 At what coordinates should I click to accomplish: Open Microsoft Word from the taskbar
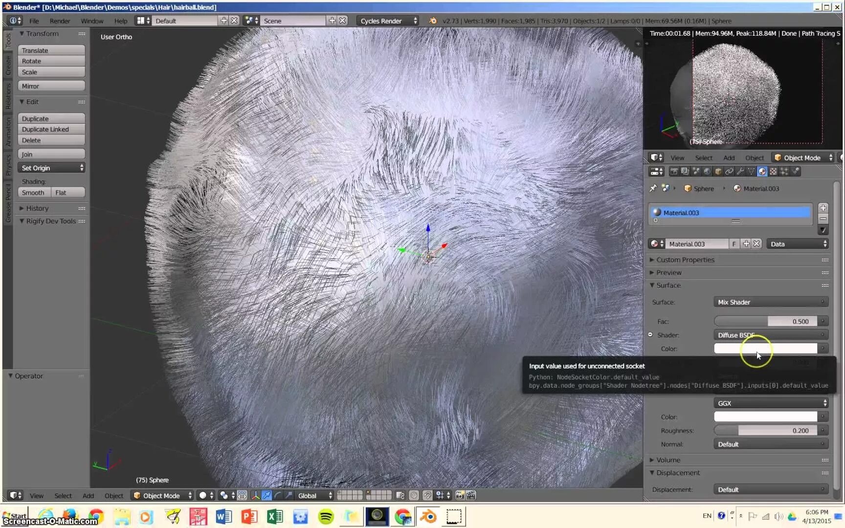tap(223, 516)
